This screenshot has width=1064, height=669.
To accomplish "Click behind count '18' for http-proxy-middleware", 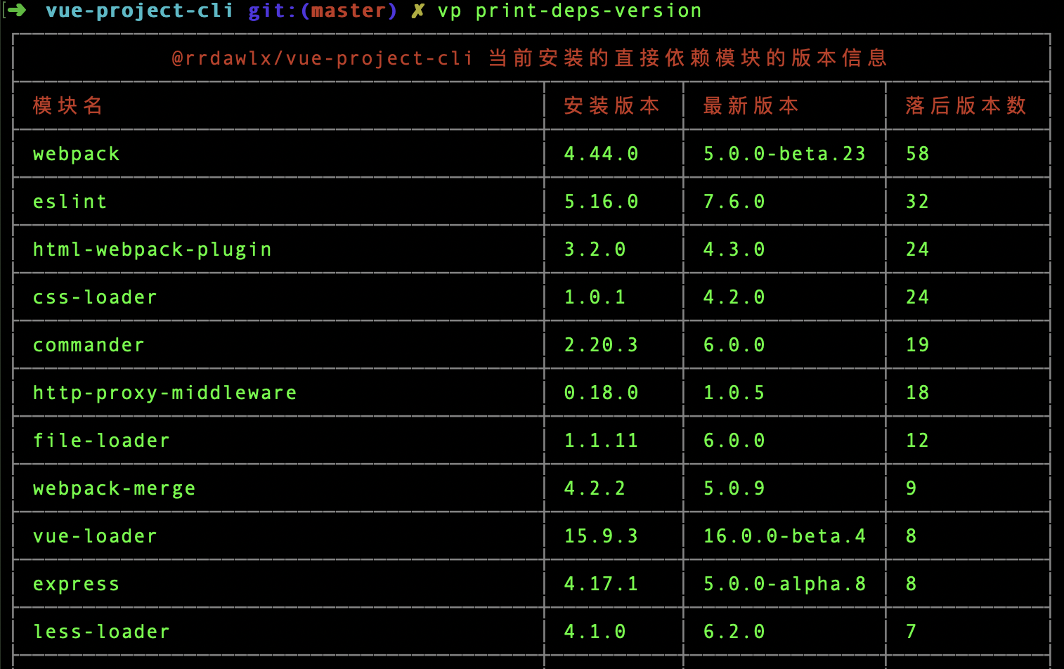I will (x=918, y=393).
